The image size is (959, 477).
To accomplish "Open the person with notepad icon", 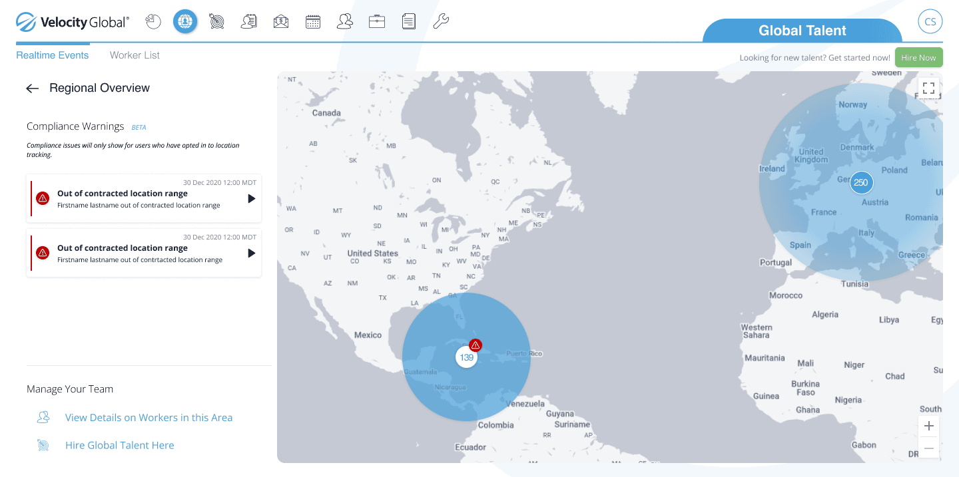I will tap(249, 21).
